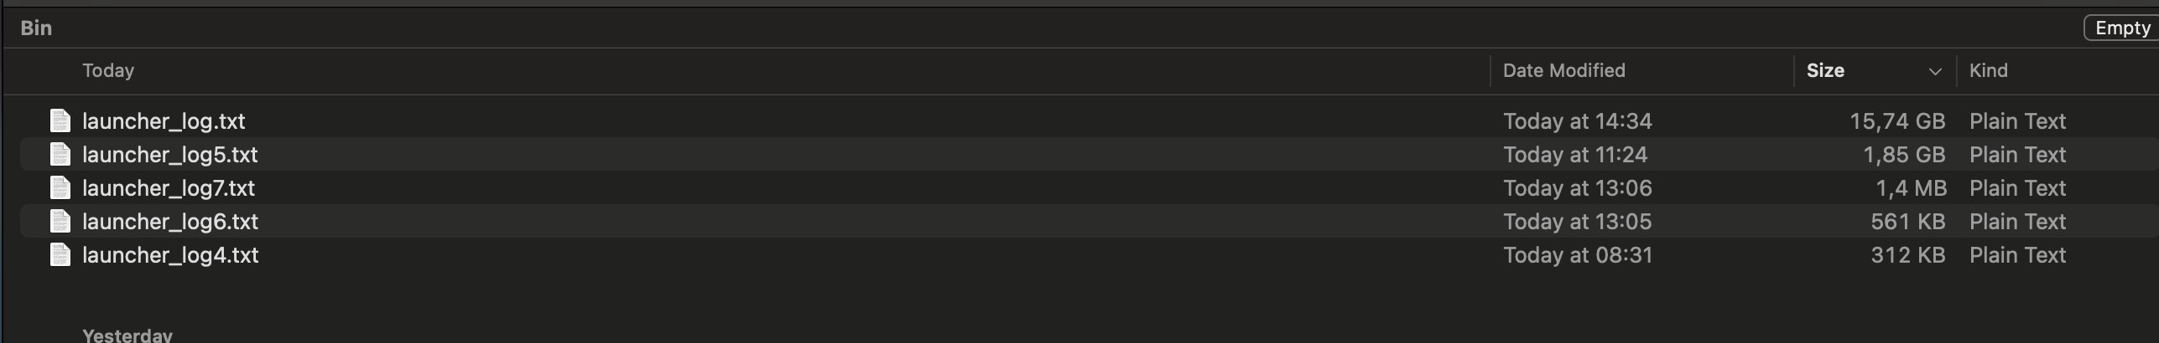Click the Size column header label
Viewport: 2159px width, 343px height.
1825,71
